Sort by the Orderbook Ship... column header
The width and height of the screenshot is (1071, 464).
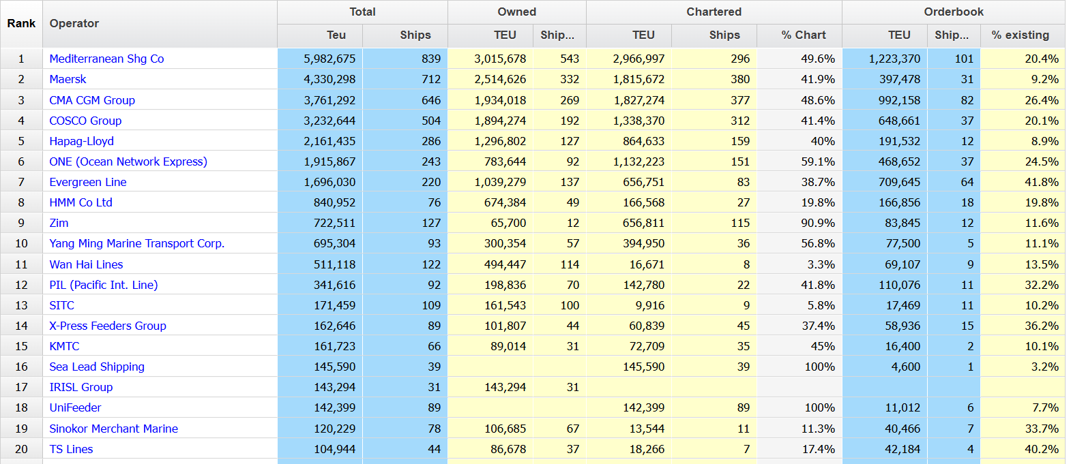[x=954, y=35]
